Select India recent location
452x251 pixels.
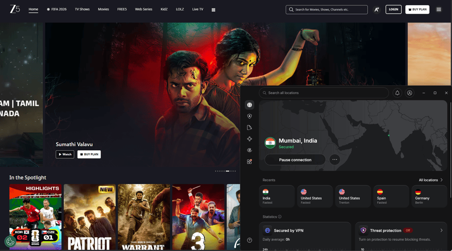[x=277, y=197]
